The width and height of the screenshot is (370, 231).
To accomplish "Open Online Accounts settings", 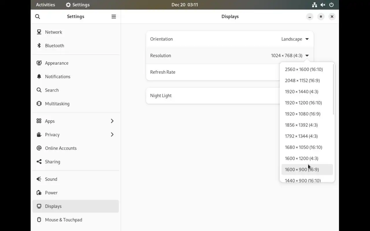I will coord(75,148).
